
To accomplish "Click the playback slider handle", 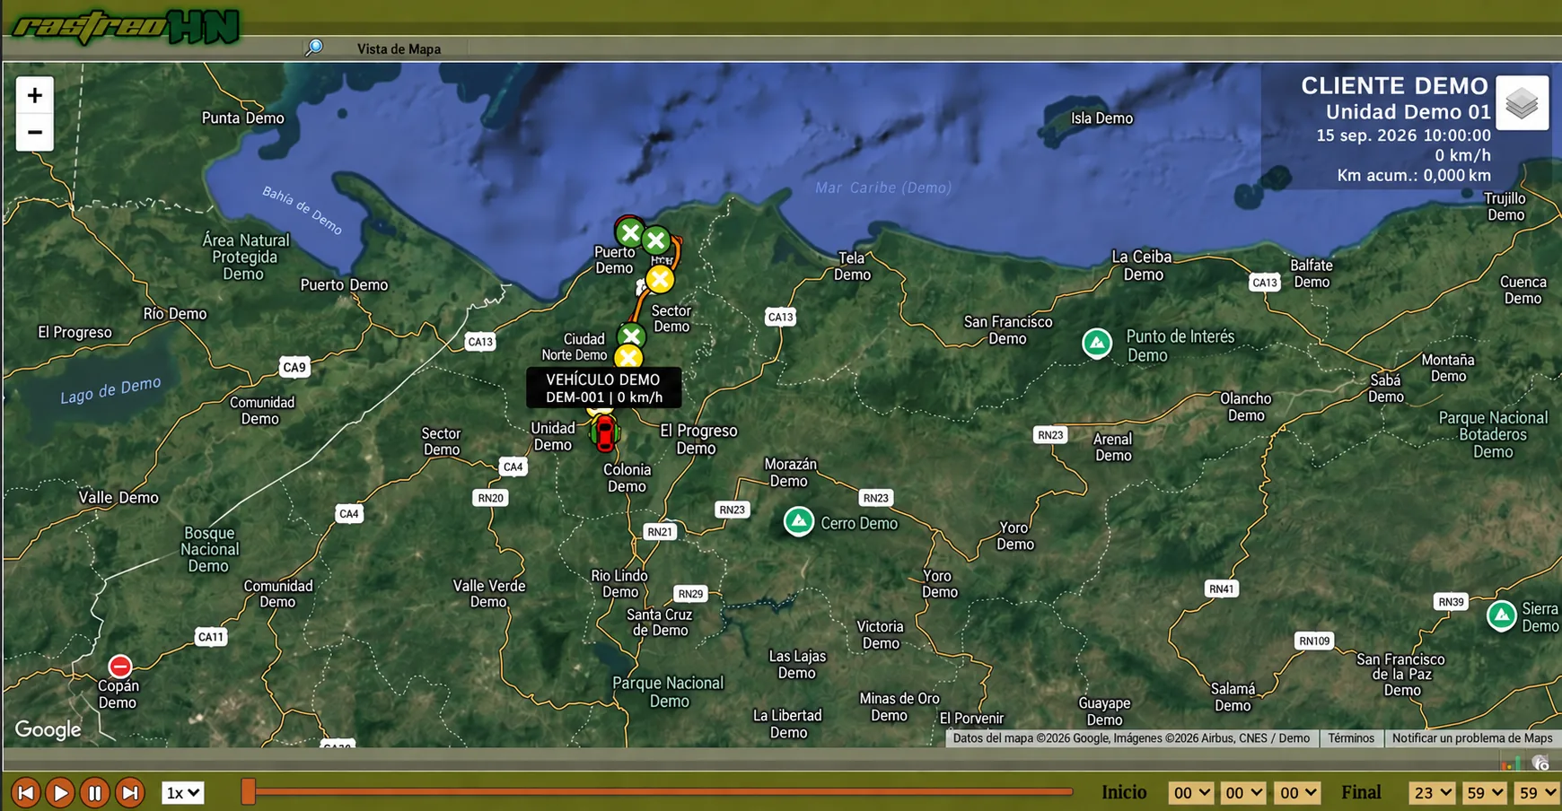I will [x=249, y=791].
